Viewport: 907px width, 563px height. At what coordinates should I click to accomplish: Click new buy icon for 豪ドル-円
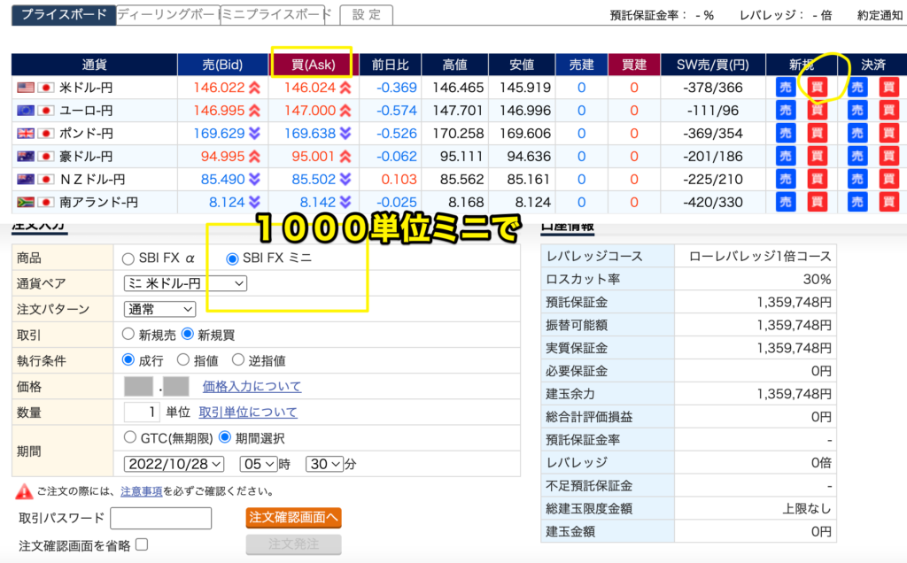tap(817, 156)
